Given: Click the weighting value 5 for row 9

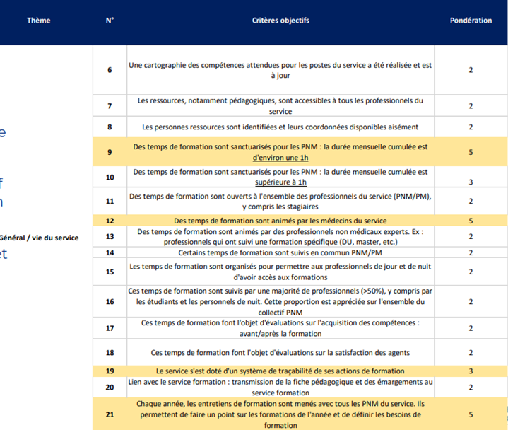Looking at the screenshot, I should click(471, 152).
